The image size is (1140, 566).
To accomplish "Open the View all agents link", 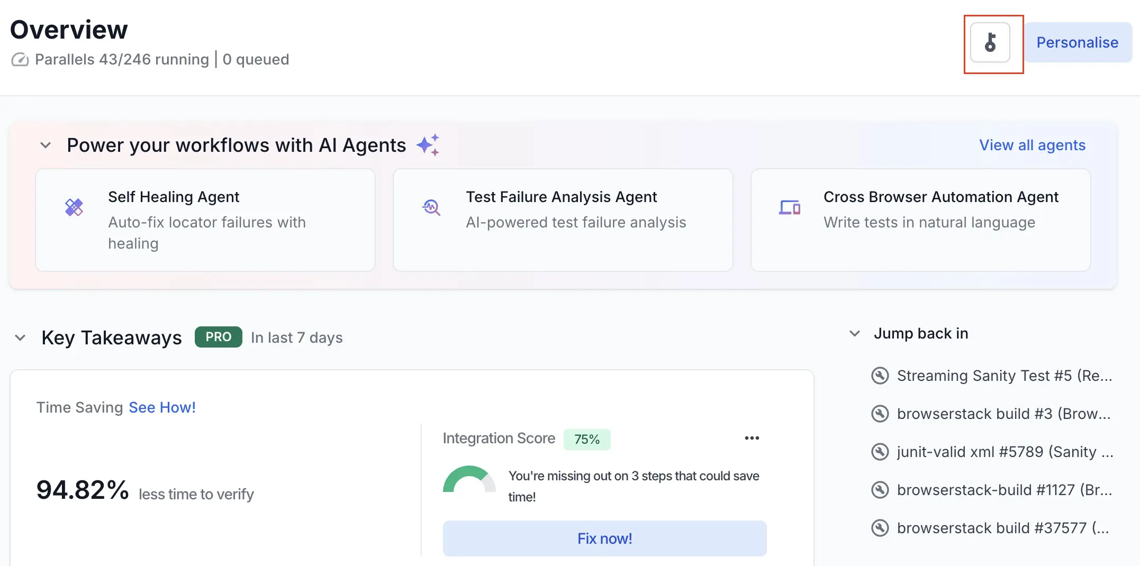I will (1031, 144).
